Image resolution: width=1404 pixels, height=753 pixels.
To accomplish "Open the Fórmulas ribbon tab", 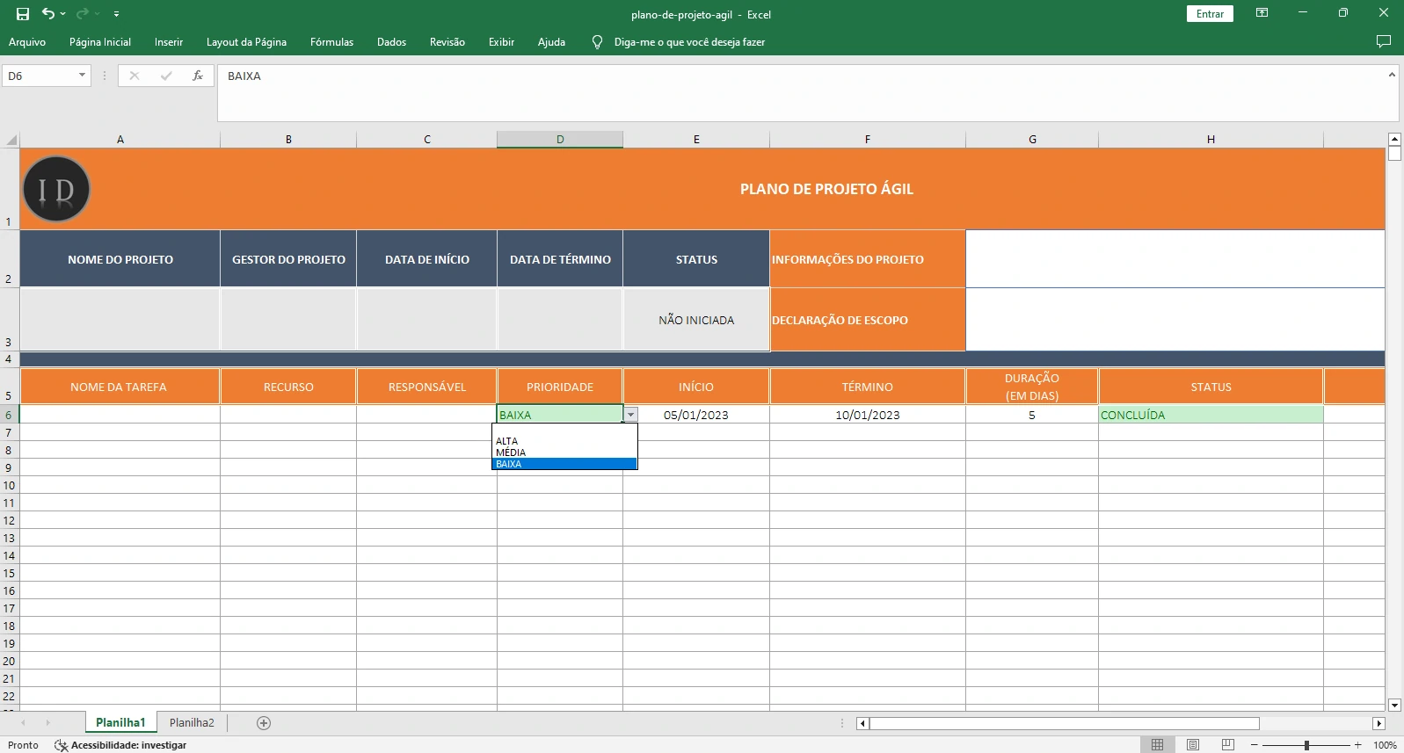I will (331, 42).
